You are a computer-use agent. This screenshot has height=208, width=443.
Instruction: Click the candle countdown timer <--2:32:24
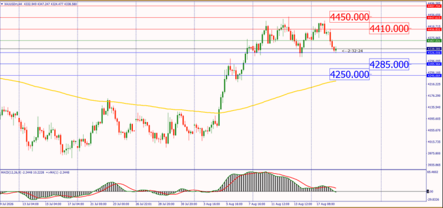[x=352, y=51]
